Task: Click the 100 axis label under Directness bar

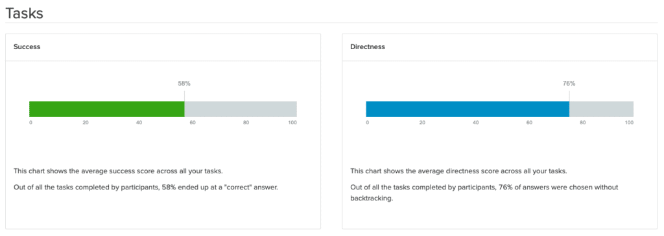Action: coord(629,123)
